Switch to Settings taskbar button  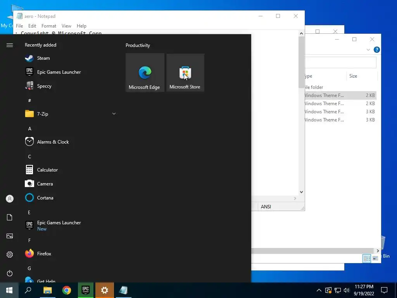point(105,290)
